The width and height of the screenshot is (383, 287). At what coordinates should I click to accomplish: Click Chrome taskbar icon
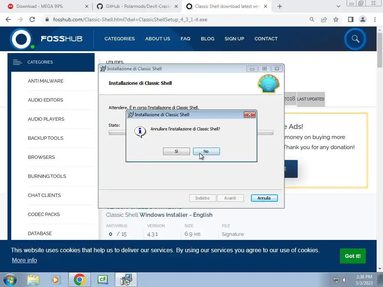(79, 280)
